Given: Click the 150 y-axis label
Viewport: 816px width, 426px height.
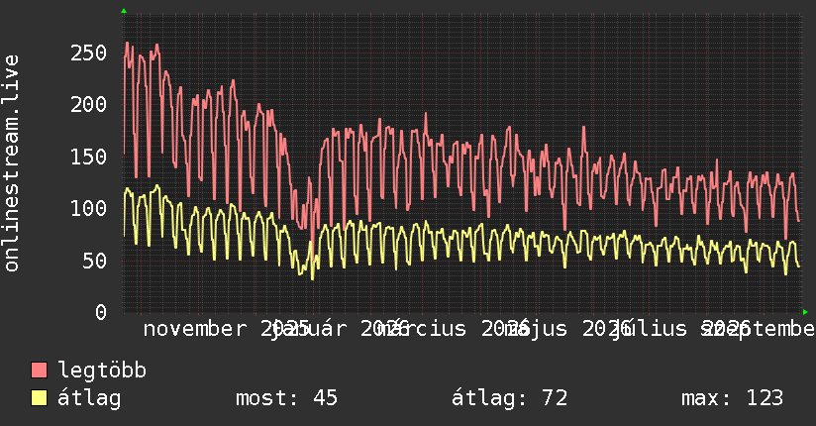Looking at the screenshot, I should (x=88, y=157).
